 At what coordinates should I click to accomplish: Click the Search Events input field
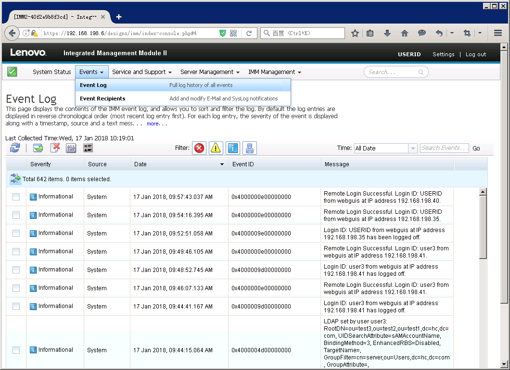pos(444,148)
